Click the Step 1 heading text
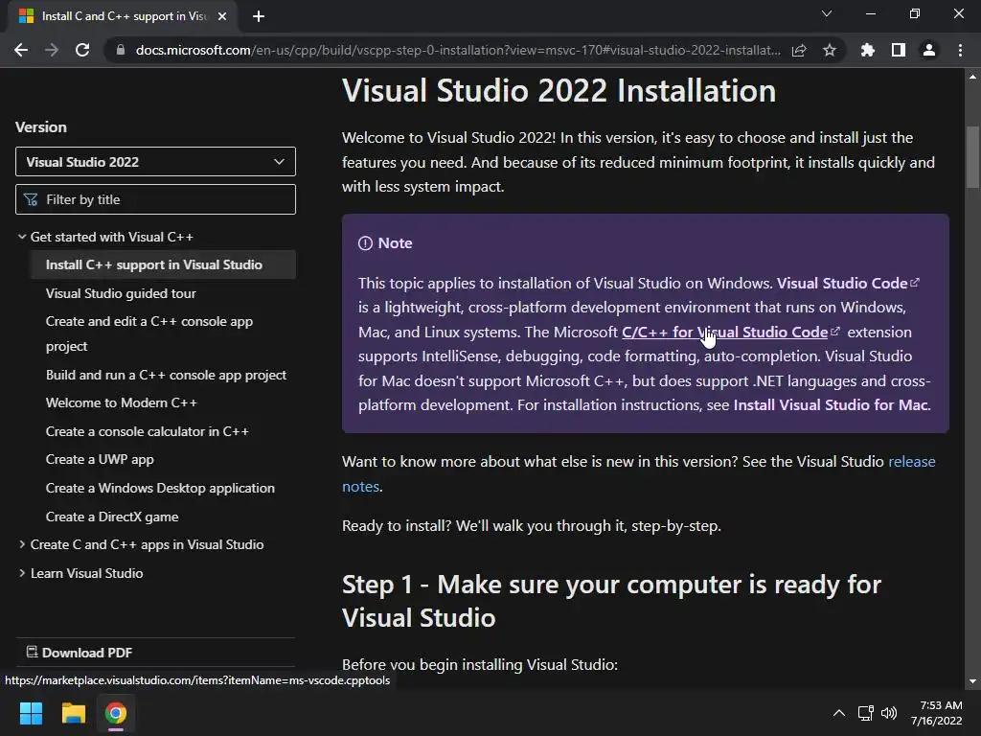 pyautogui.click(x=611, y=601)
